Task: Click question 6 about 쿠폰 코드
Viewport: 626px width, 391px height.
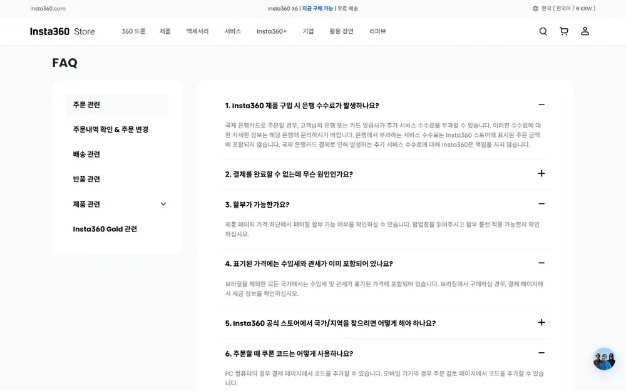Action: click(x=289, y=353)
